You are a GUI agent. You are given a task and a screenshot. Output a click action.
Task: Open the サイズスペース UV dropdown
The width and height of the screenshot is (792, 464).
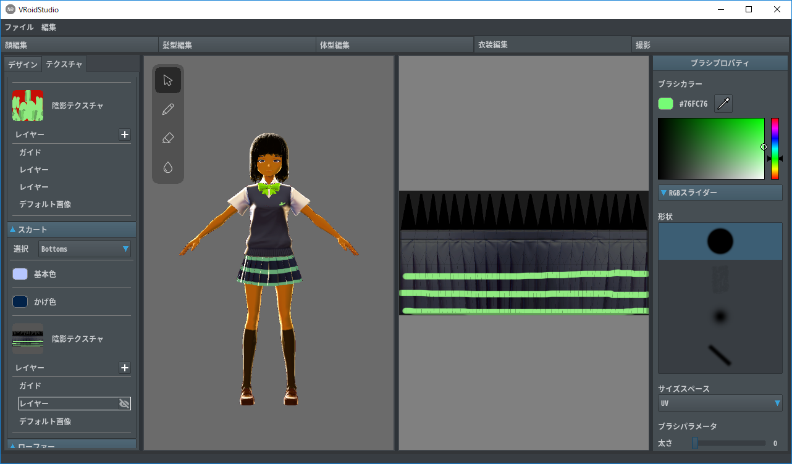coord(720,404)
